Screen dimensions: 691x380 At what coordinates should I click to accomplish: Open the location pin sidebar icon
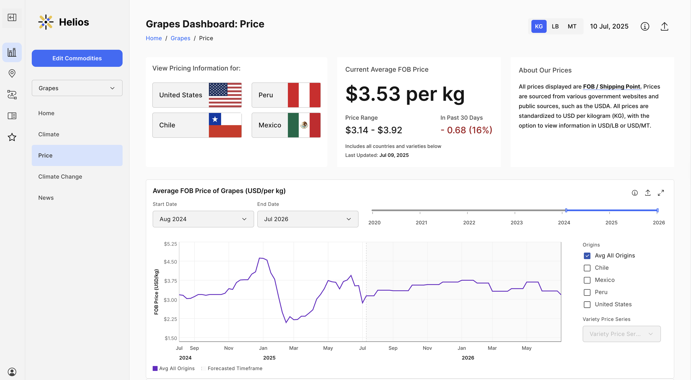tap(12, 73)
